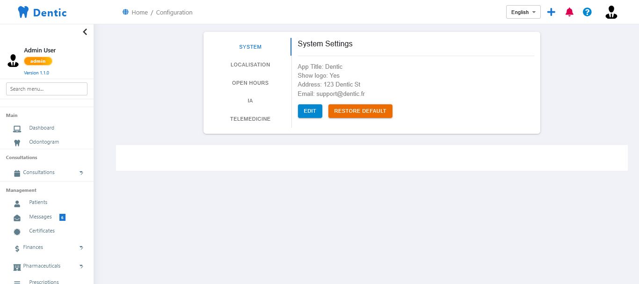639x284 pixels.
Task: Open help via the question mark icon
Action: pyautogui.click(x=588, y=12)
